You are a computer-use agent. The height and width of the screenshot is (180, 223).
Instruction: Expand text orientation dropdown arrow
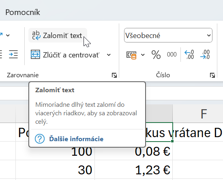click(x=8, y=35)
